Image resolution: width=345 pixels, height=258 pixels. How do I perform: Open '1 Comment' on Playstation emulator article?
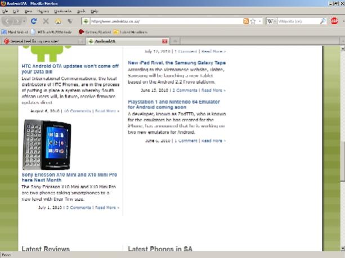click(x=186, y=141)
